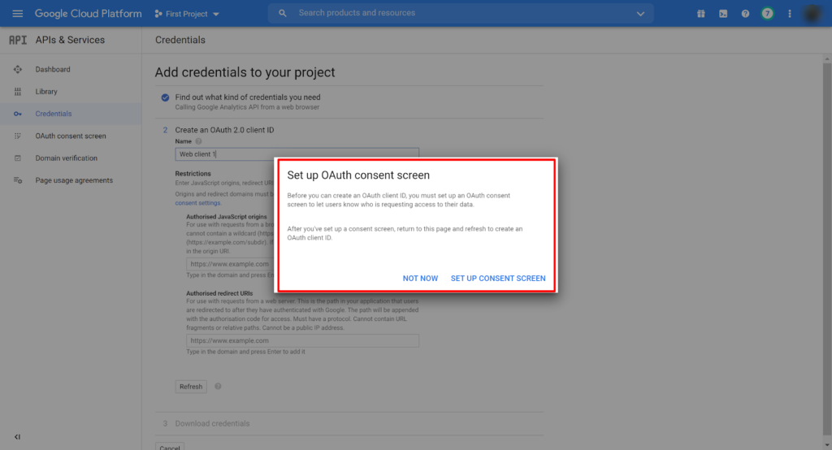This screenshot has height=450, width=832.
Task: Click the help icon beside Refresh
Action: point(218,387)
